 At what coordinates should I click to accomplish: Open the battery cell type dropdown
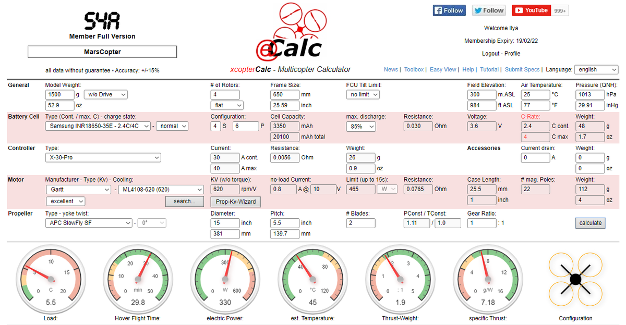pos(98,126)
